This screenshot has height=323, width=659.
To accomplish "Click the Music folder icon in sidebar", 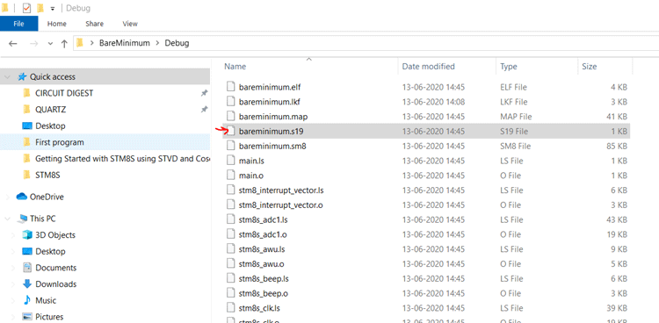I will [27, 300].
